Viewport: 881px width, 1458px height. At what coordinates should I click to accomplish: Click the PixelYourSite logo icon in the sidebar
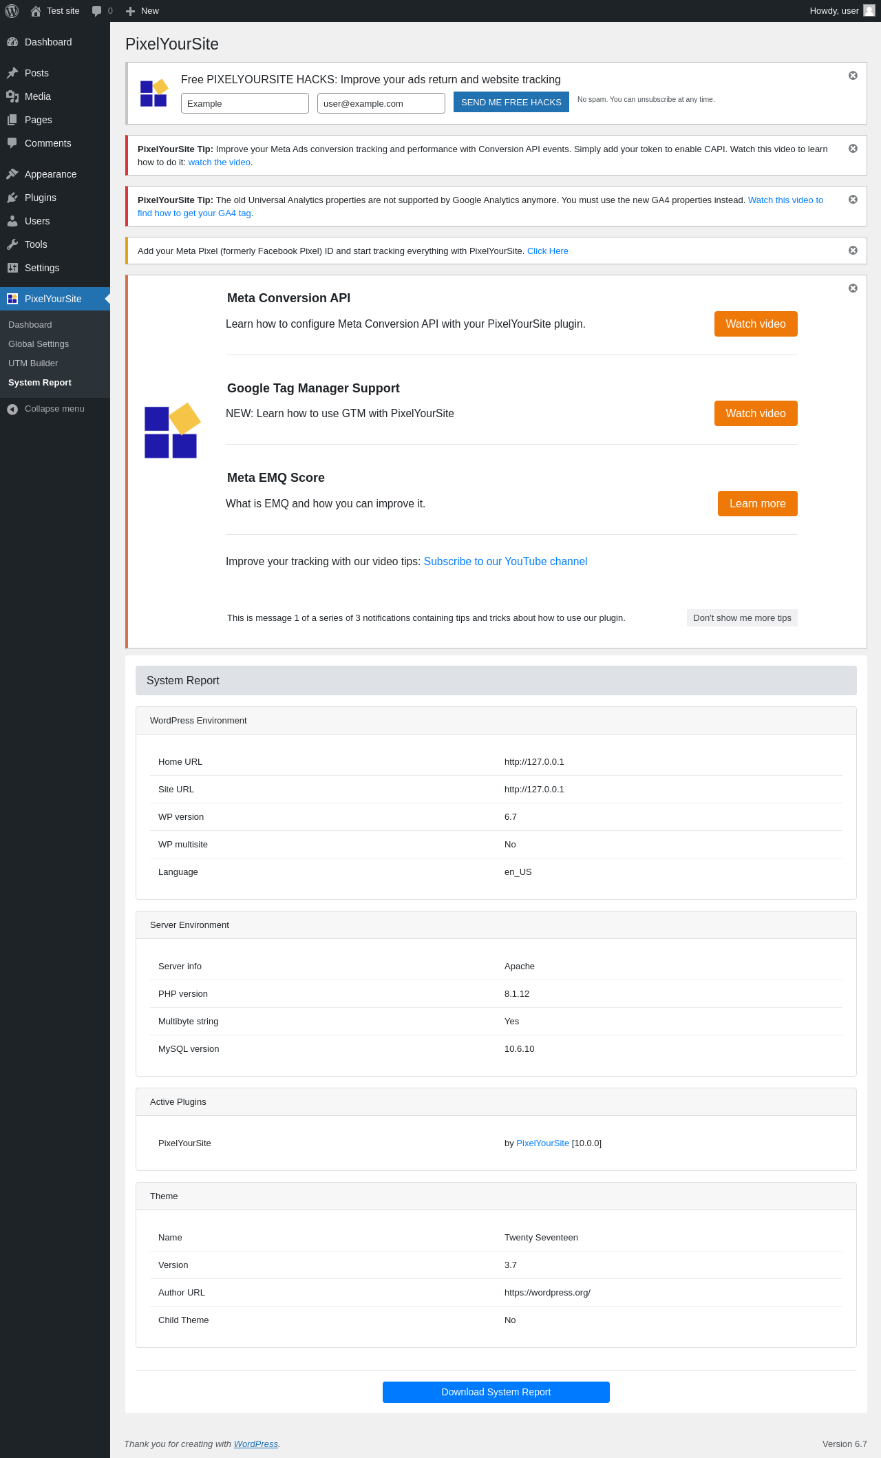12,299
